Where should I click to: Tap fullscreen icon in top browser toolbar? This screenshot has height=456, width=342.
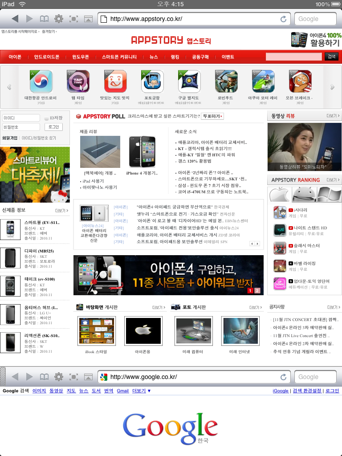[73, 19]
